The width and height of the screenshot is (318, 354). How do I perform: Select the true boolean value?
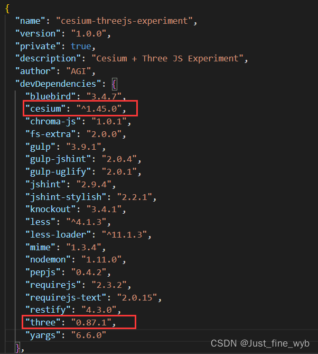click(81, 46)
